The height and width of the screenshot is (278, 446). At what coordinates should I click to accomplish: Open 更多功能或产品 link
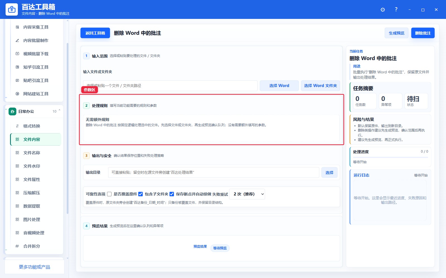point(35,267)
